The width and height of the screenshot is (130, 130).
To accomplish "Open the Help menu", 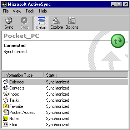I will [43, 11].
